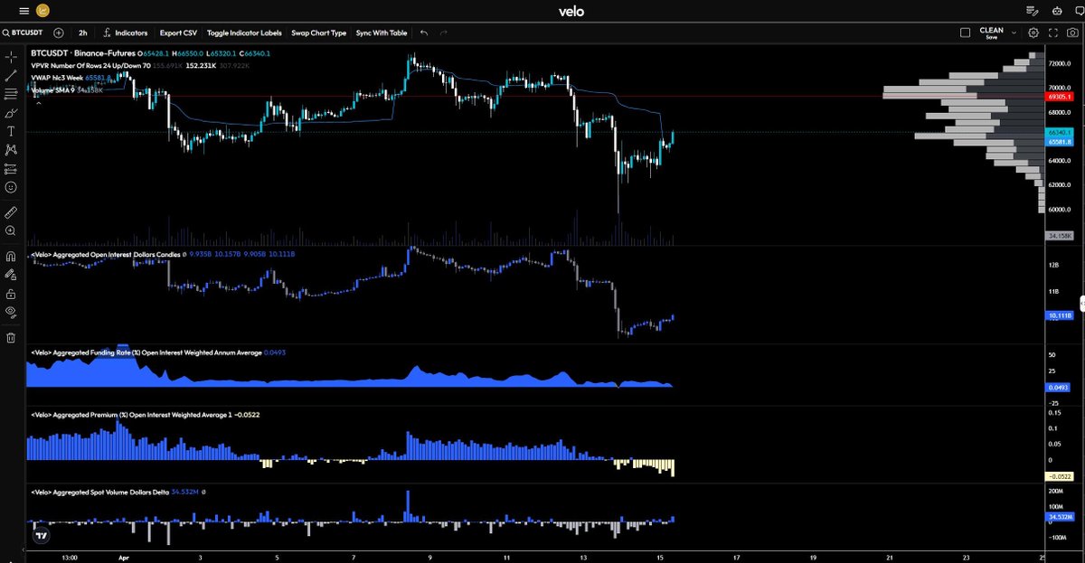Click the 0.0493 funding rate value label
The height and width of the screenshot is (563, 1085).
click(1059, 387)
